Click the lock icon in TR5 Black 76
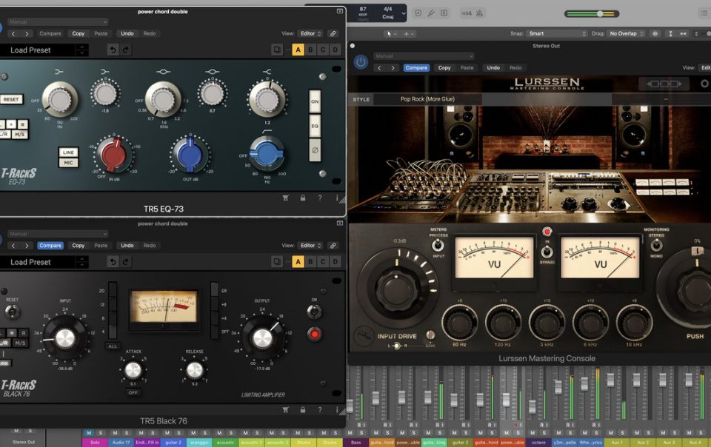 [x=302, y=409]
